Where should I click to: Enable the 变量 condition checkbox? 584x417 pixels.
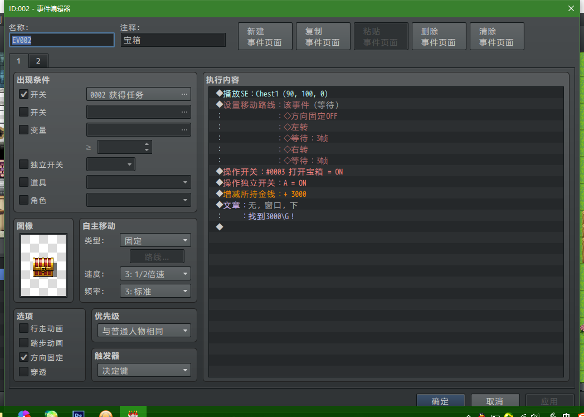coord(24,130)
